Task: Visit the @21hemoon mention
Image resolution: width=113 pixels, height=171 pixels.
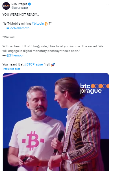Action: [x=15, y=55]
